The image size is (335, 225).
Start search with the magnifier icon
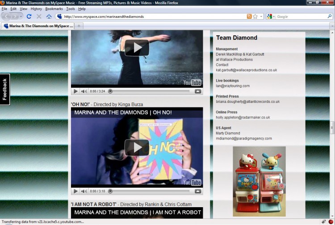point(330,16)
